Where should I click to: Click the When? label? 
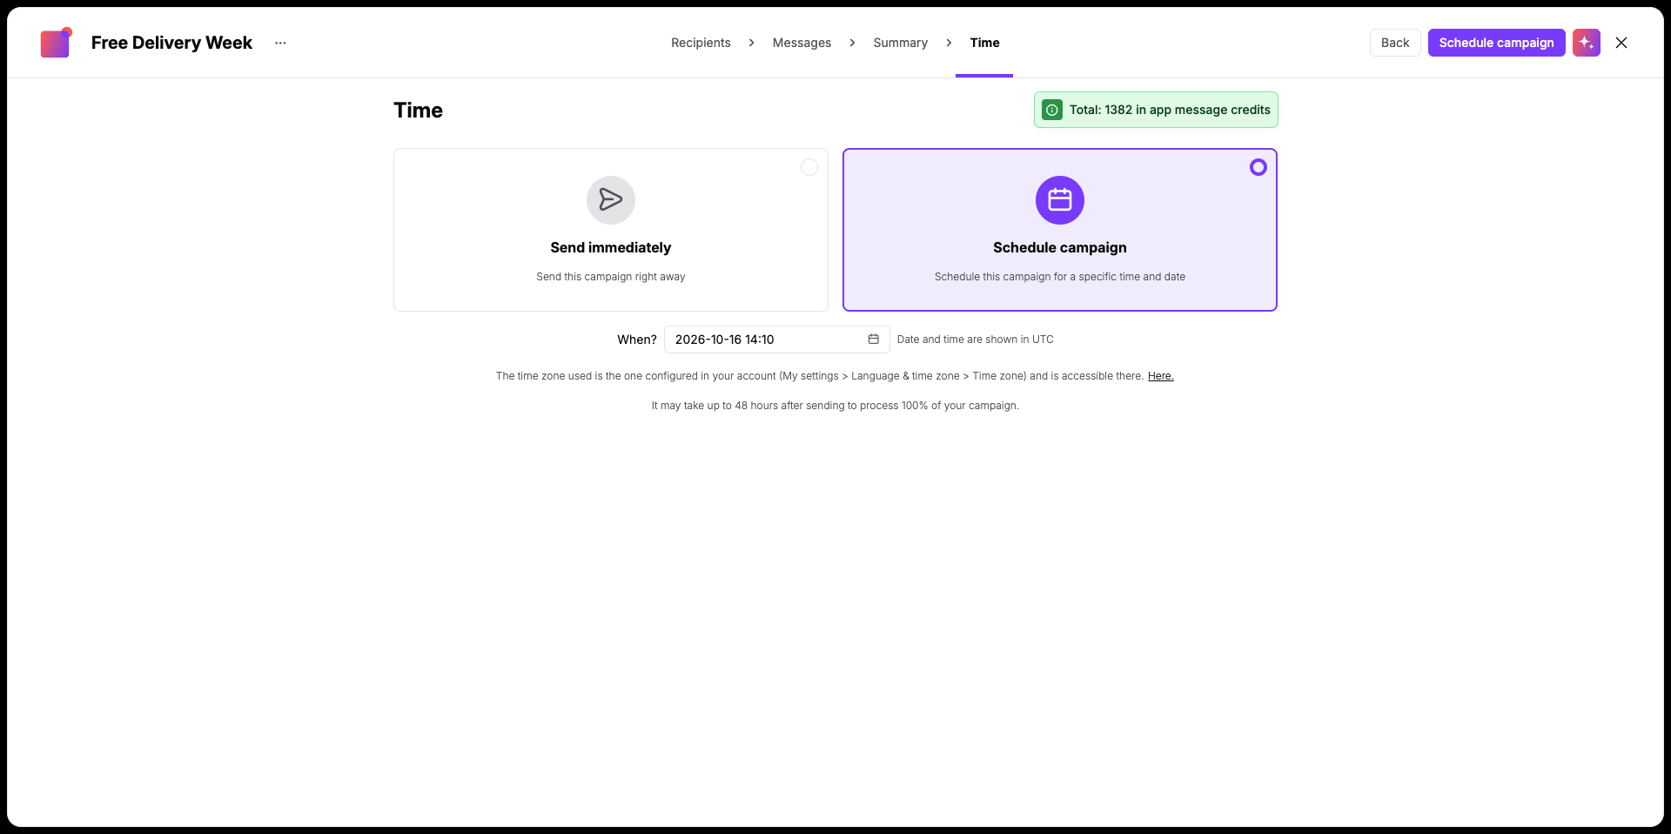(637, 340)
